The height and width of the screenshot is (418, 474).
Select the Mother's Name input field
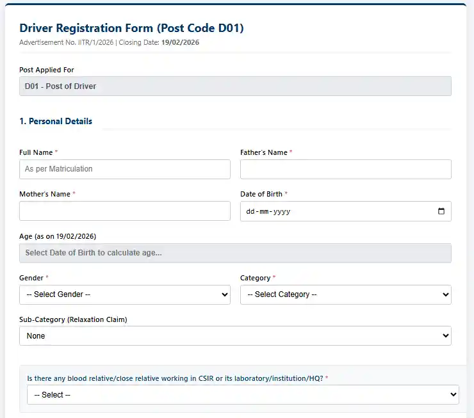pyautogui.click(x=125, y=211)
